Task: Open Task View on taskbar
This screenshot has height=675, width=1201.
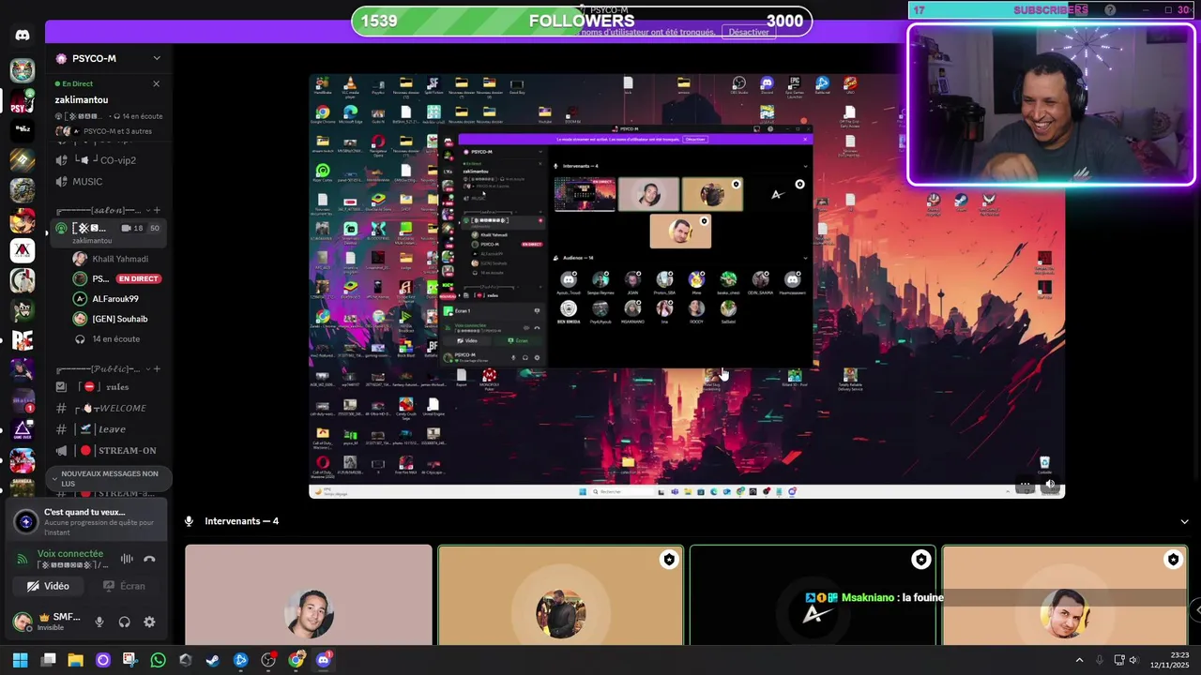Action: (49, 660)
